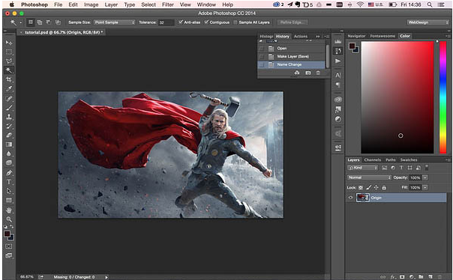The width and height of the screenshot is (453, 280).
Task: Switch to the Actions tab
Action: tap(301, 37)
